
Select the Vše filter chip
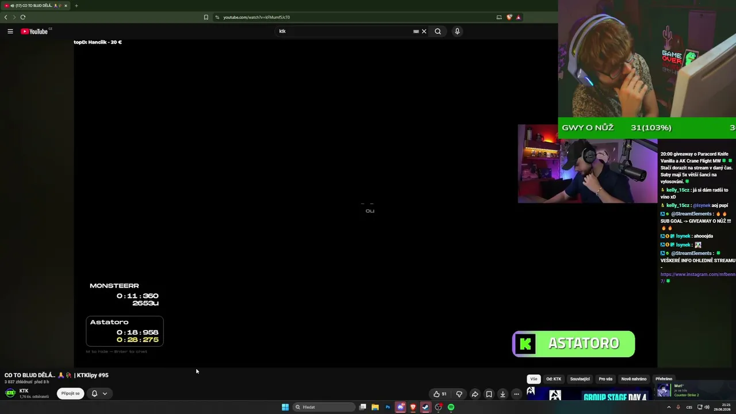click(534, 379)
